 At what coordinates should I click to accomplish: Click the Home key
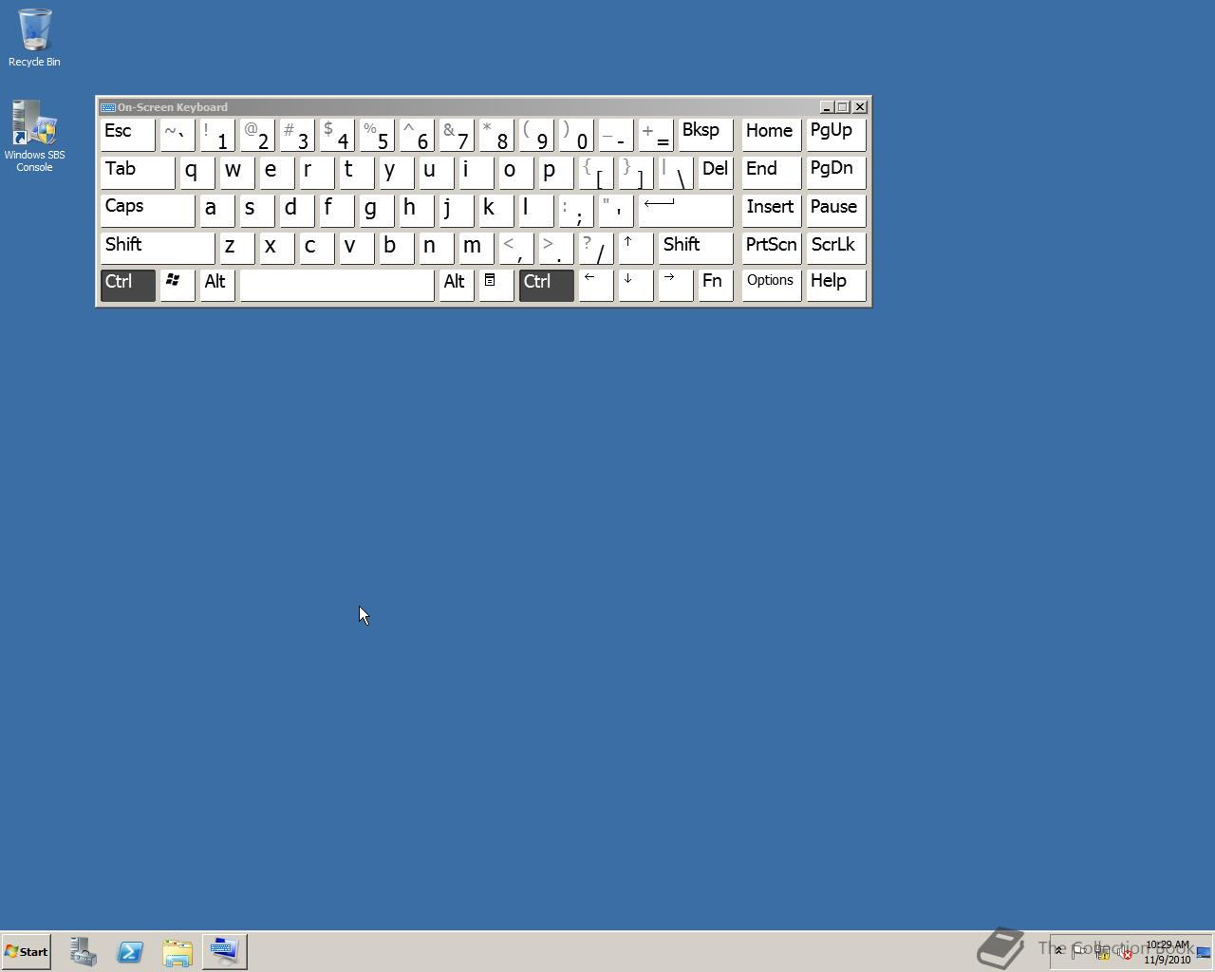pyautogui.click(x=771, y=134)
